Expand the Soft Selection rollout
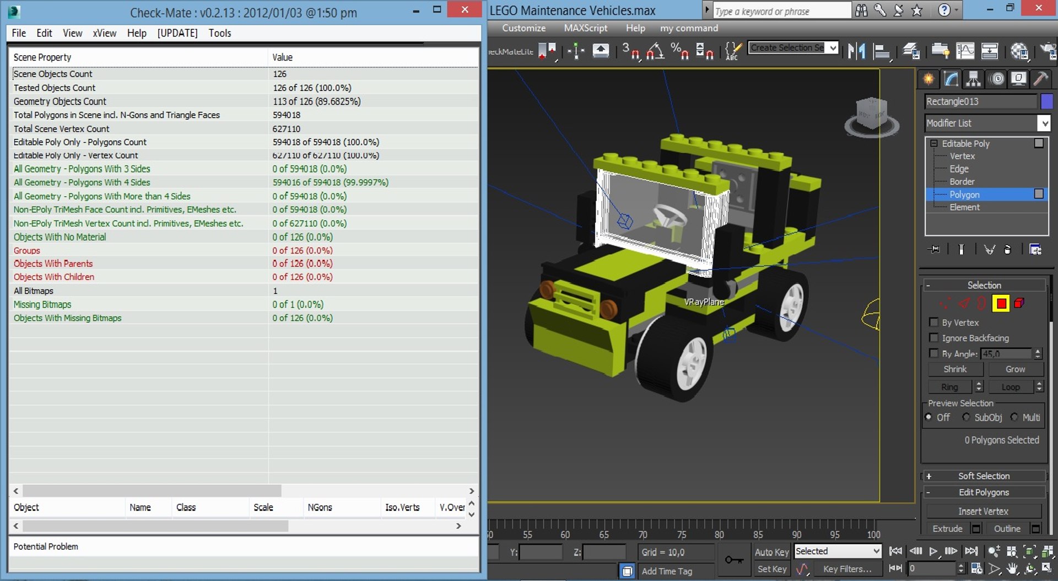1058x581 pixels. [984, 476]
